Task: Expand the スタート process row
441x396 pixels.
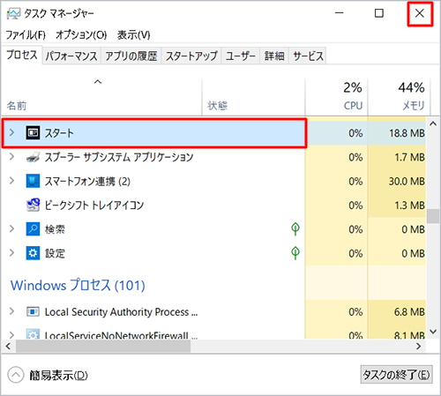Action: coord(11,132)
